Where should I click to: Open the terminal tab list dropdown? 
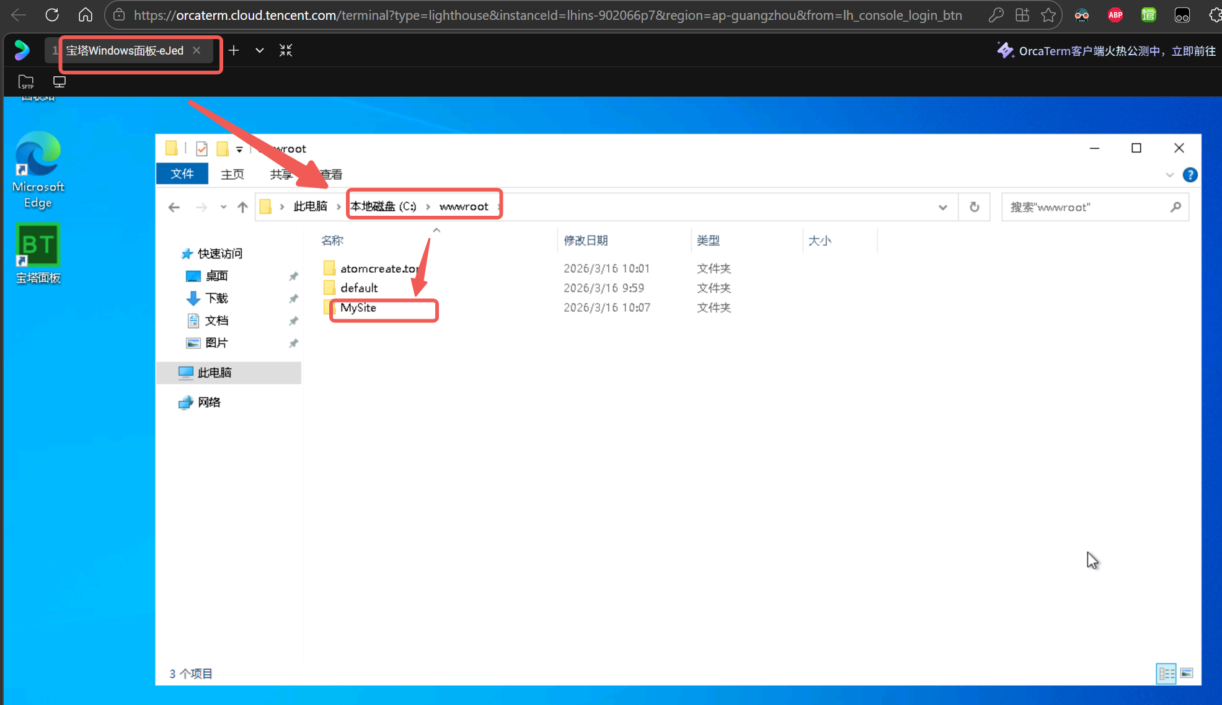[260, 50]
